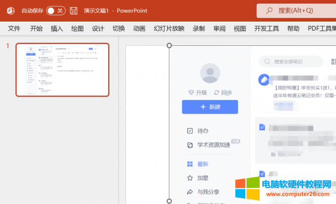Image resolution: width=336 pixels, height=204 pixels.
Task: Open 学术资源加速 entry
Action: pyautogui.click(x=213, y=144)
